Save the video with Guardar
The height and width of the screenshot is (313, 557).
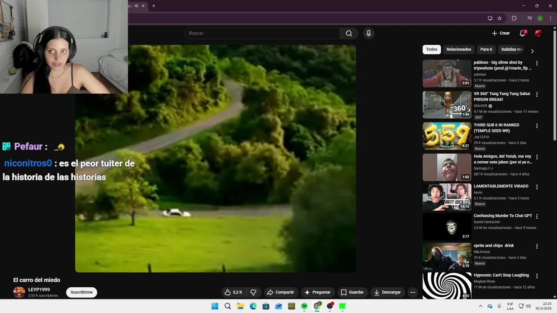352,292
